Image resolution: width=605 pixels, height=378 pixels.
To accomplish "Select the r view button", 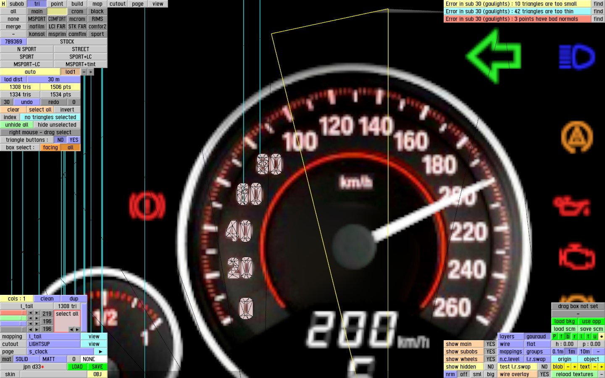I will coord(575,336).
